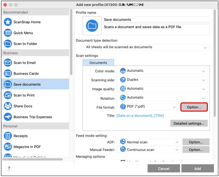Select the ScanSnap Home star icon
The image size is (219, 177).
8,22
